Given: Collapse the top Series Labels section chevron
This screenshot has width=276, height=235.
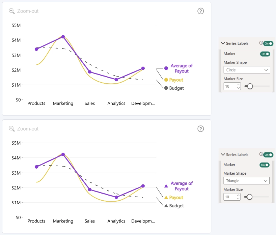Looking at the screenshot, I should click(223, 43).
